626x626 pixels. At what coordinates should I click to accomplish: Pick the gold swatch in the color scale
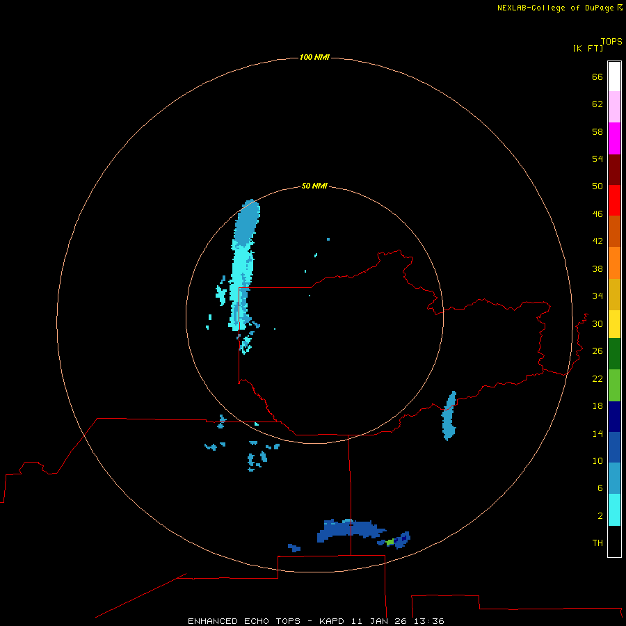[x=614, y=294]
